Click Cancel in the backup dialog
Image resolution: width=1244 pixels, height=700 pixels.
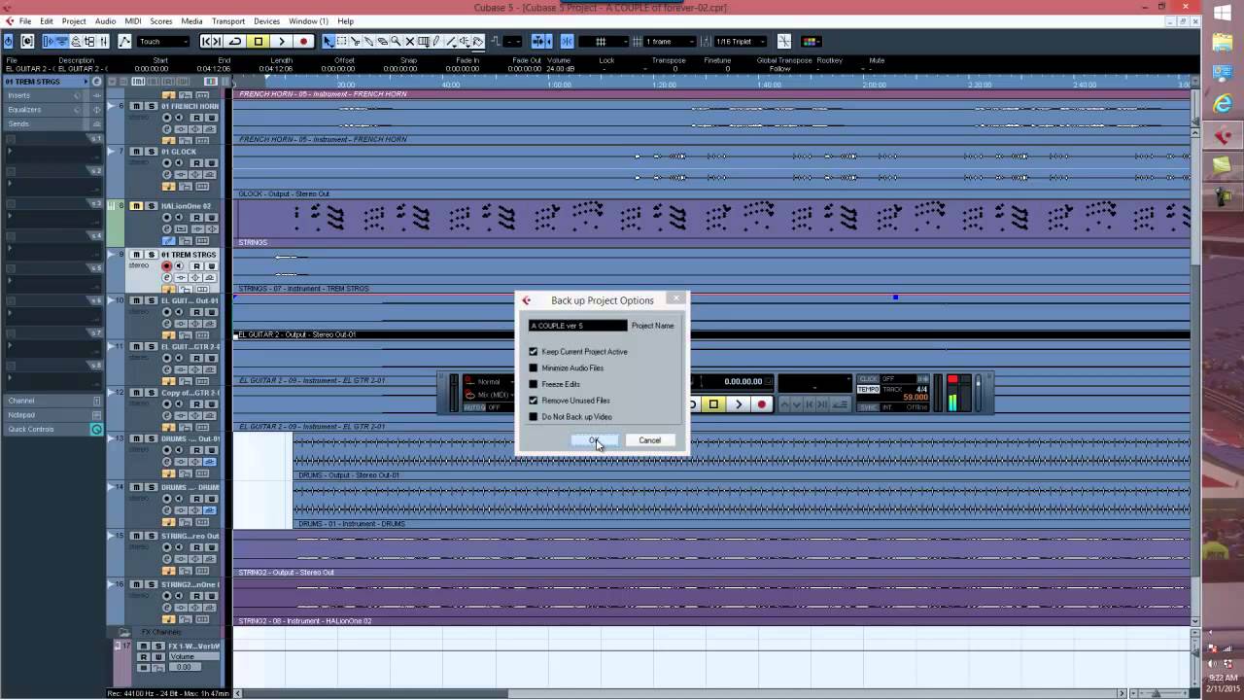pos(649,440)
